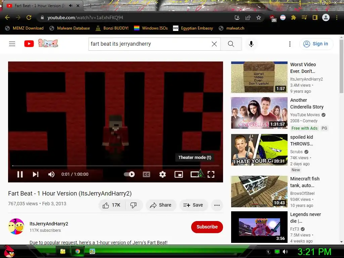Open Another Cinderella Story thumbnail

[259, 113]
